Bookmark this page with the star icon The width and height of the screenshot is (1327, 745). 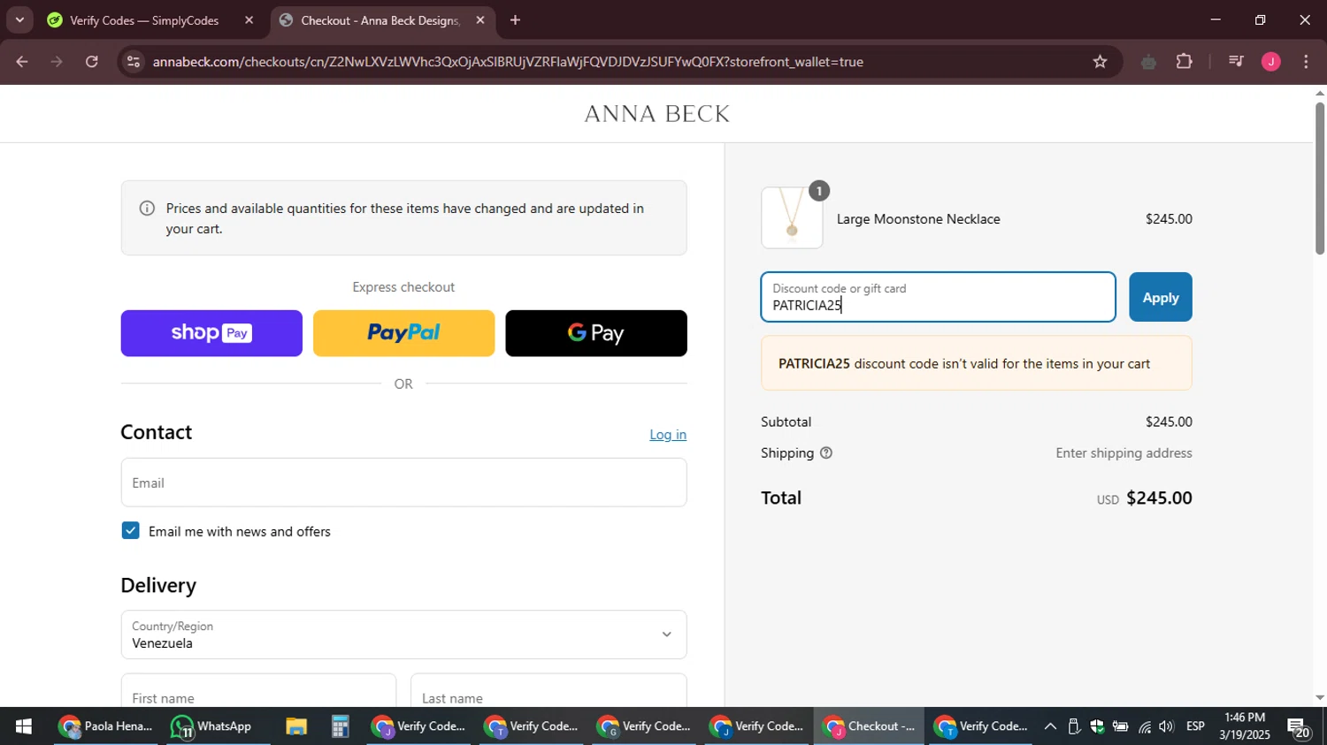pyautogui.click(x=1100, y=62)
